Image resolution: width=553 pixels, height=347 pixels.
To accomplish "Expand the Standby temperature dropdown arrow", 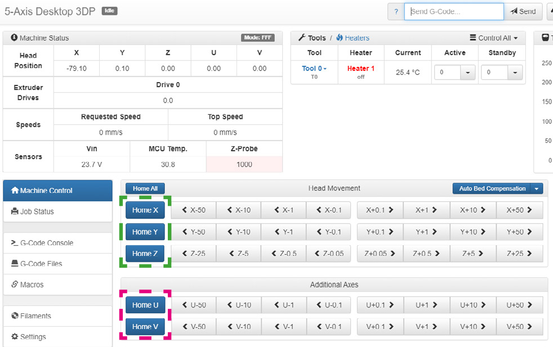I will [515, 73].
